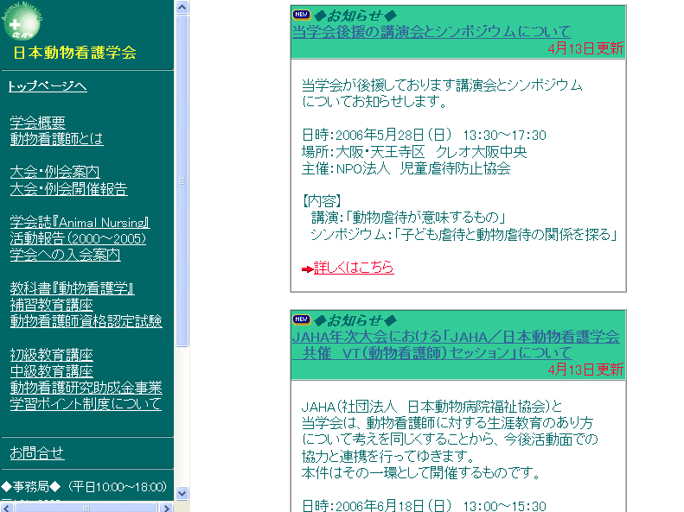Viewport: 684px width, 512px height.
Task: Click the 【内容】 heading text
Action: point(322,200)
